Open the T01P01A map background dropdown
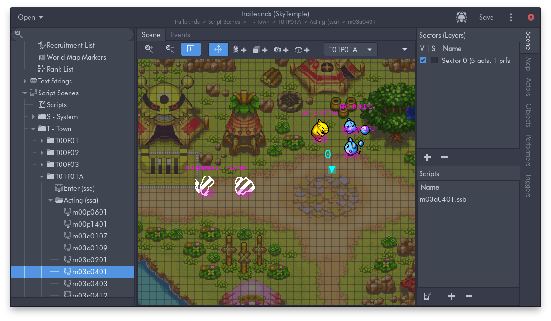 (x=351, y=50)
